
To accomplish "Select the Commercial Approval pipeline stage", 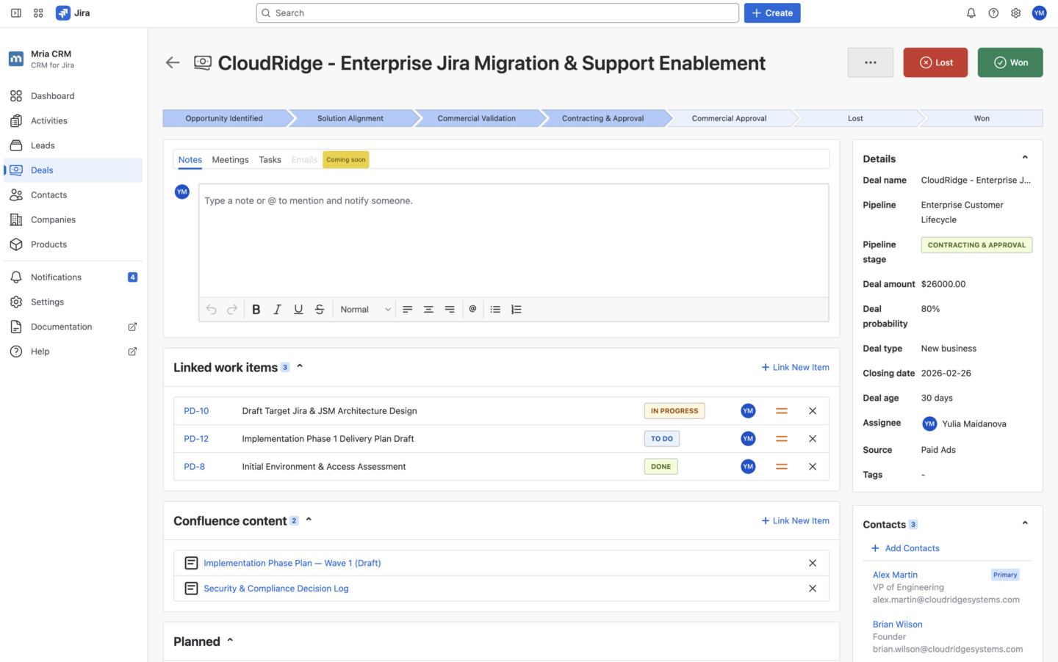I will (x=729, y=117).
